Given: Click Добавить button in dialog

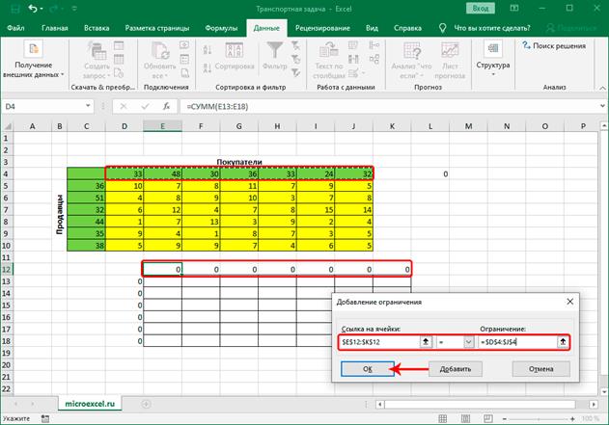Looking at the screenshot, I should point(456,369).
